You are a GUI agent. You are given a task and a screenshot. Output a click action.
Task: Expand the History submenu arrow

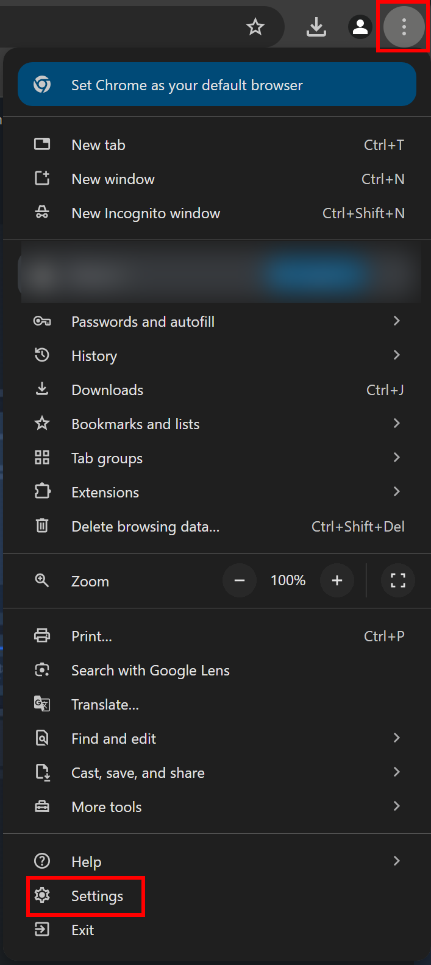coord(396,355)
